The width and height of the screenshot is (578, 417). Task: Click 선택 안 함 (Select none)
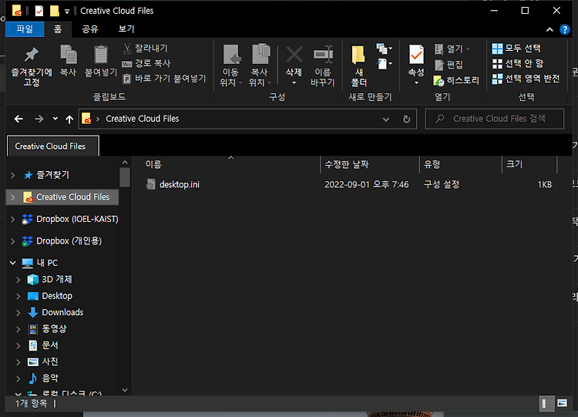point(518,63)
